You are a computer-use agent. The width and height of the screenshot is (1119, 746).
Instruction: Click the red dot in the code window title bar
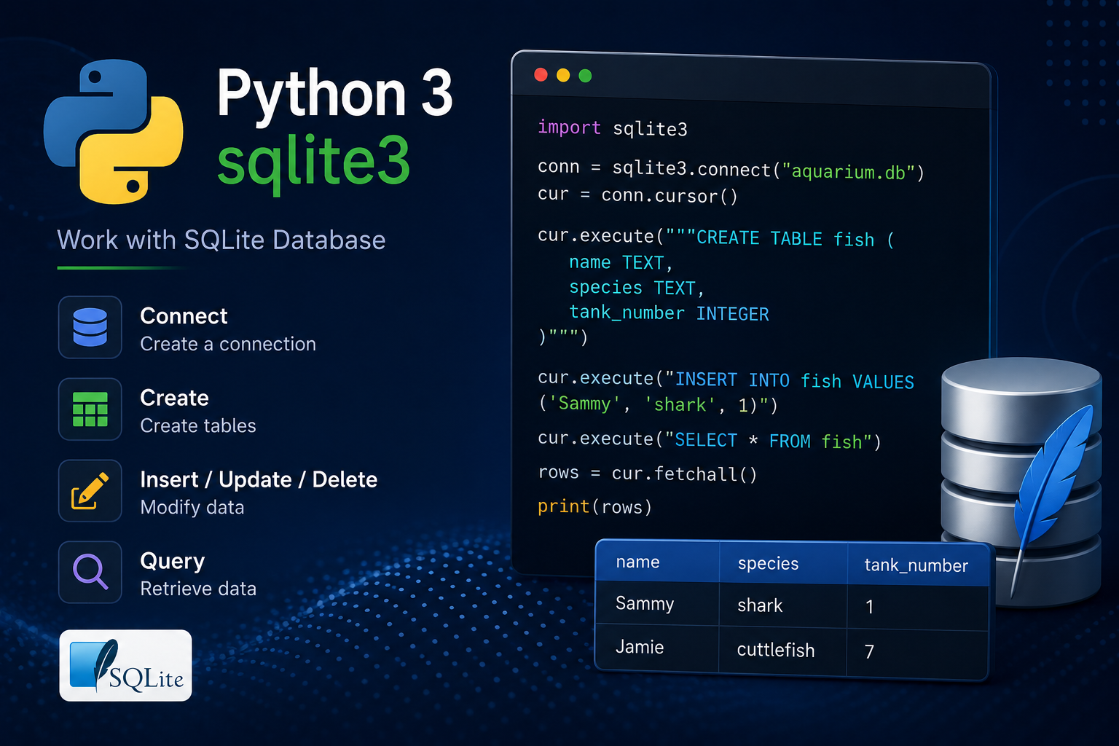point(541,74)
